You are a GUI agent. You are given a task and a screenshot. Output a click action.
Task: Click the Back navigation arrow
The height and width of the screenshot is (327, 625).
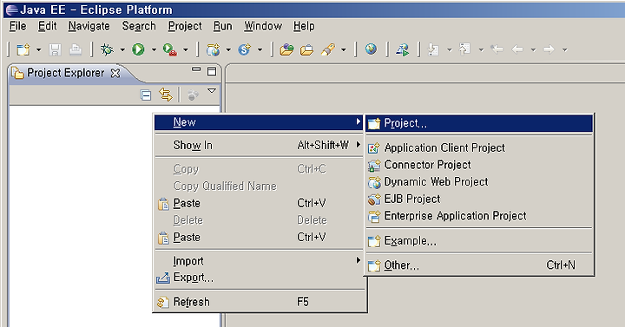(517, 49)
